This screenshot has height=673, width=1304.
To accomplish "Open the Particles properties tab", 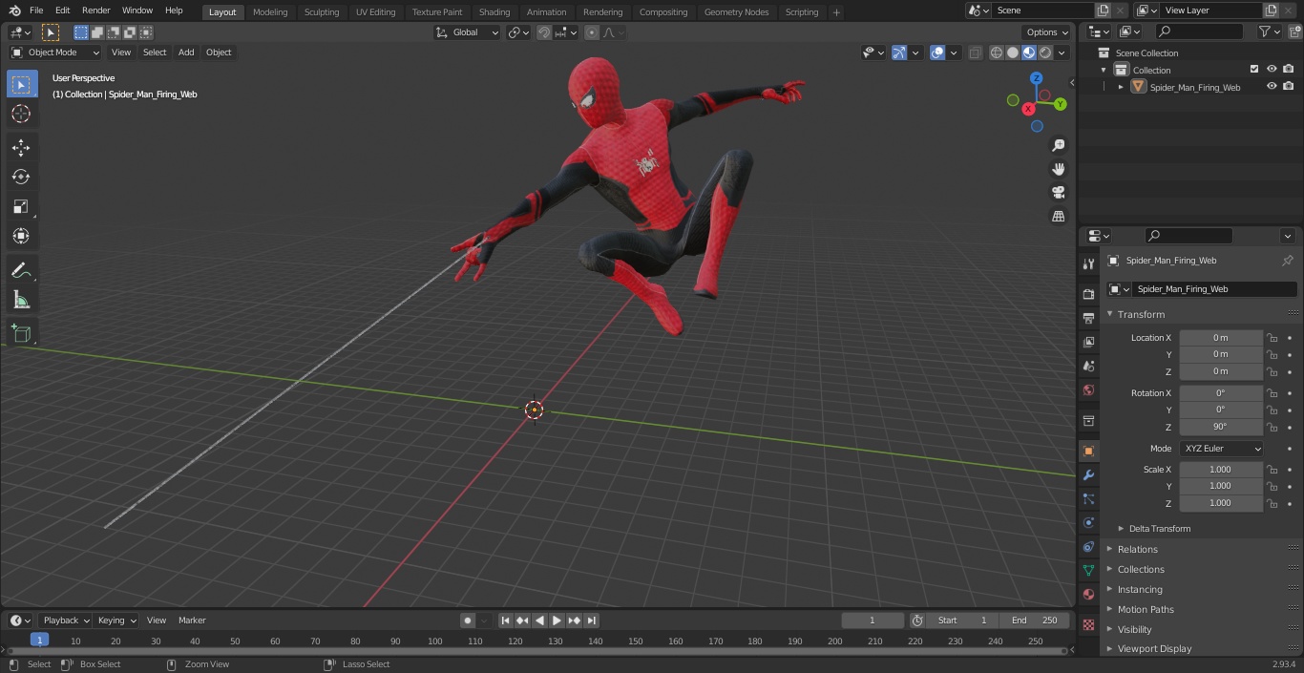I will click(1088, 498).
